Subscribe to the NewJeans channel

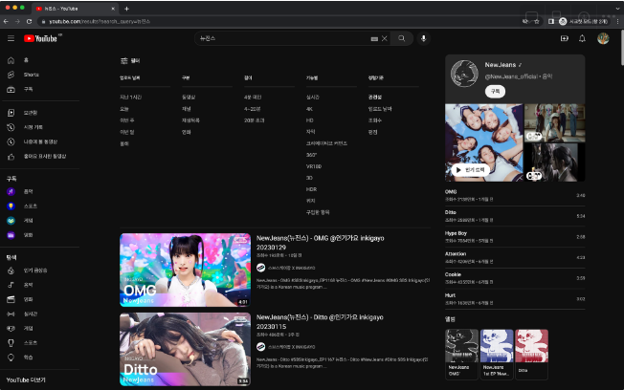click(495, 92)
